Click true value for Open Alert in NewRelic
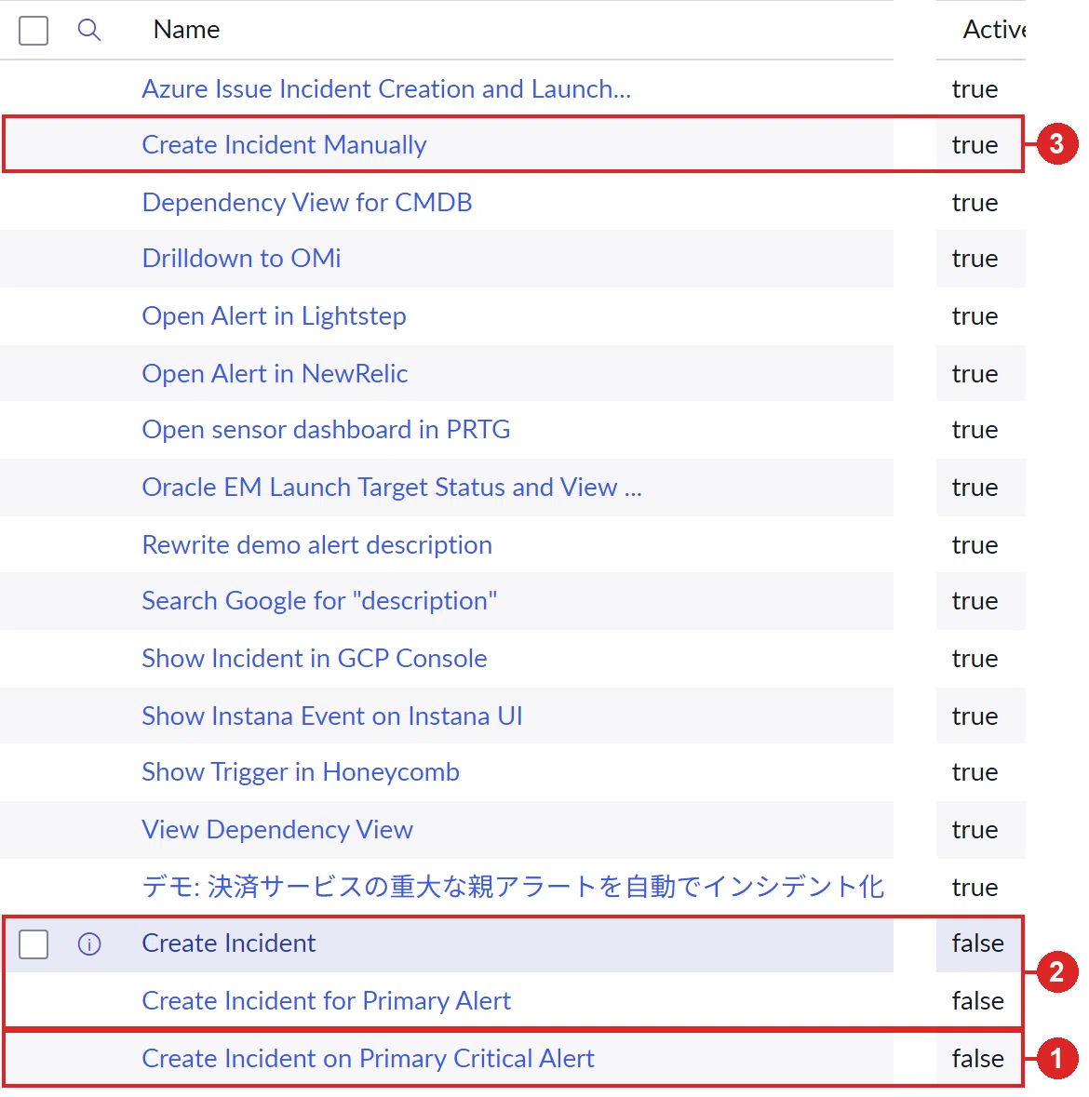Image resolution: width=1089 pixels, height=1097 pixels. click(x=975, y=374)
